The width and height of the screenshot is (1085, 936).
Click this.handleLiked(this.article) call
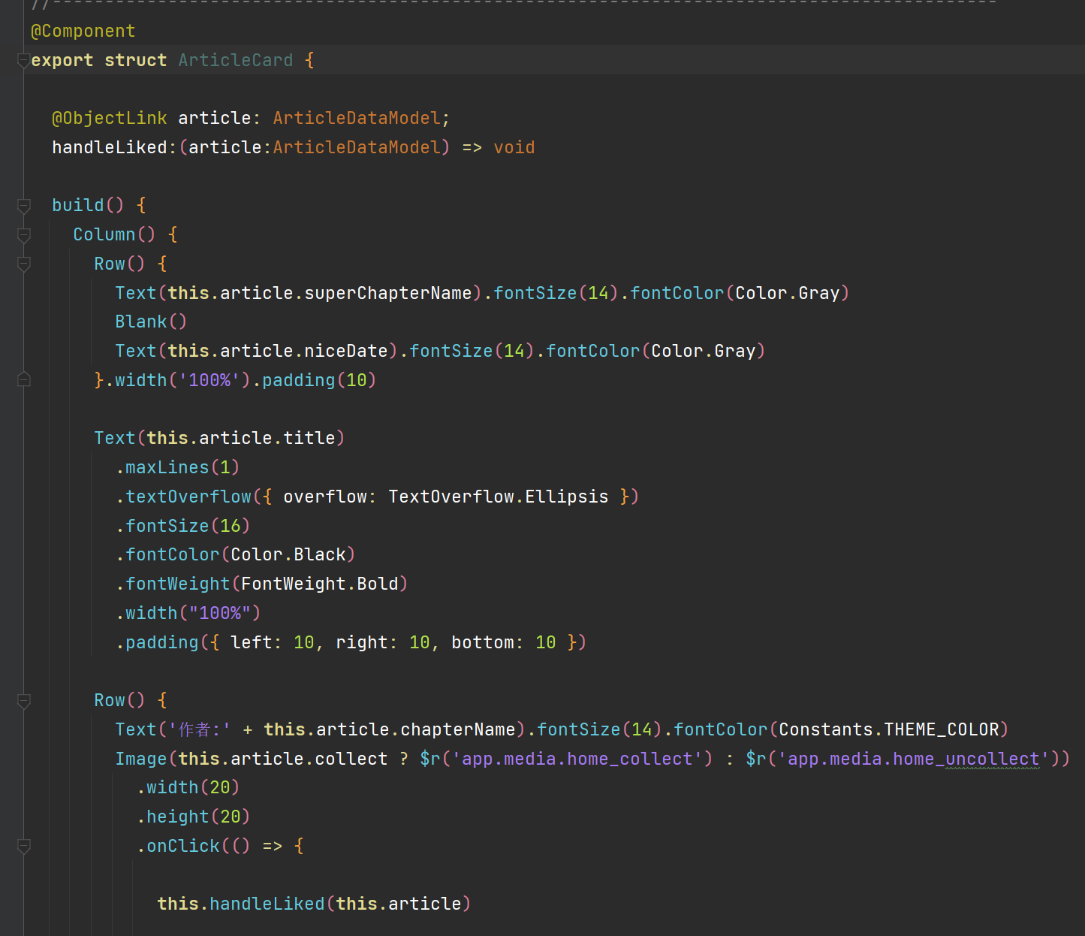pyautogui.click(x=314, y=904)
